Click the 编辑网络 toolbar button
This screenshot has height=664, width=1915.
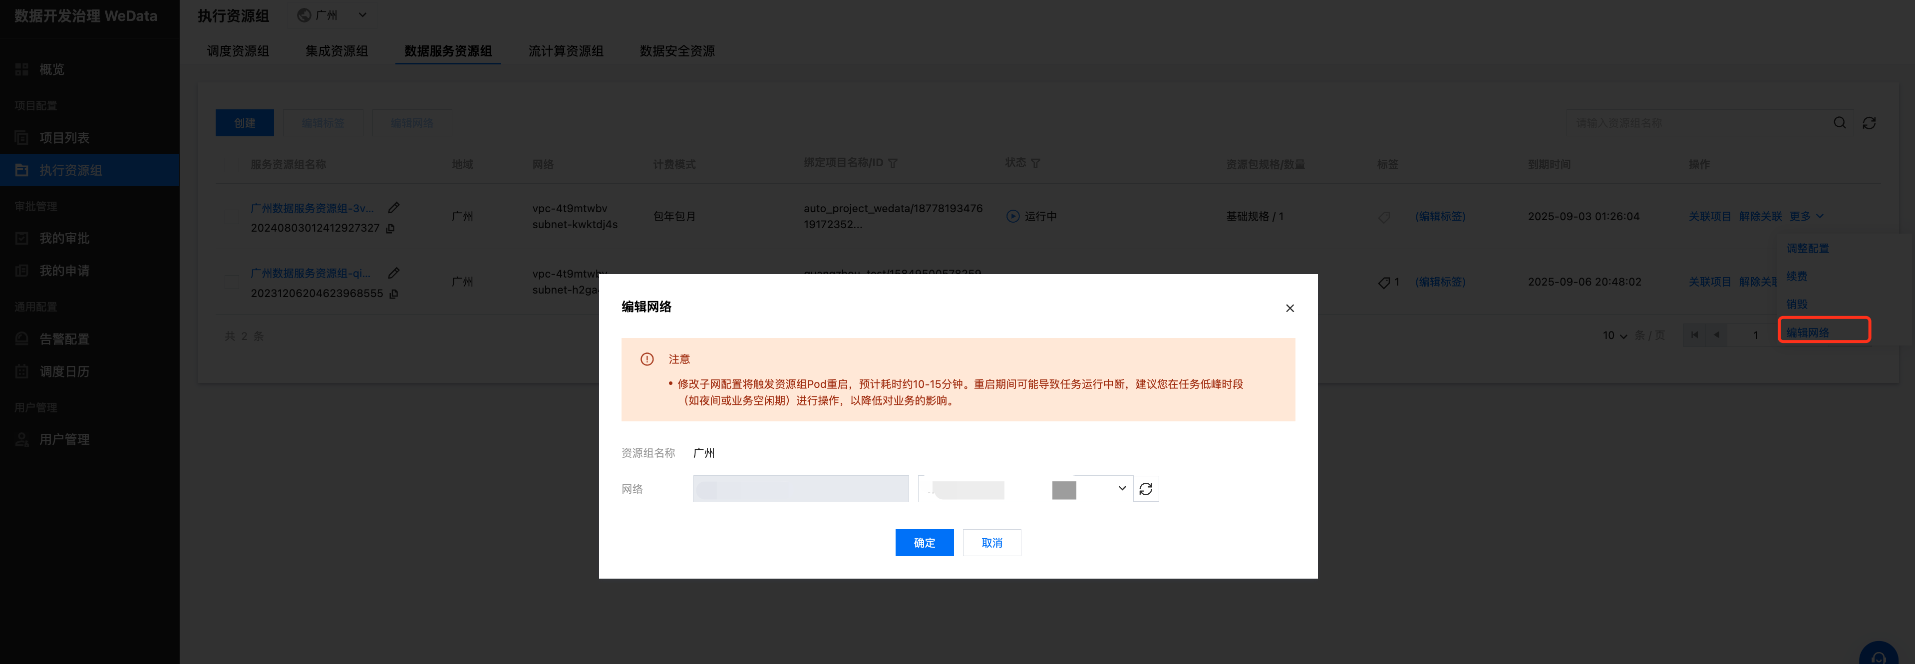[x=412, y=123]
